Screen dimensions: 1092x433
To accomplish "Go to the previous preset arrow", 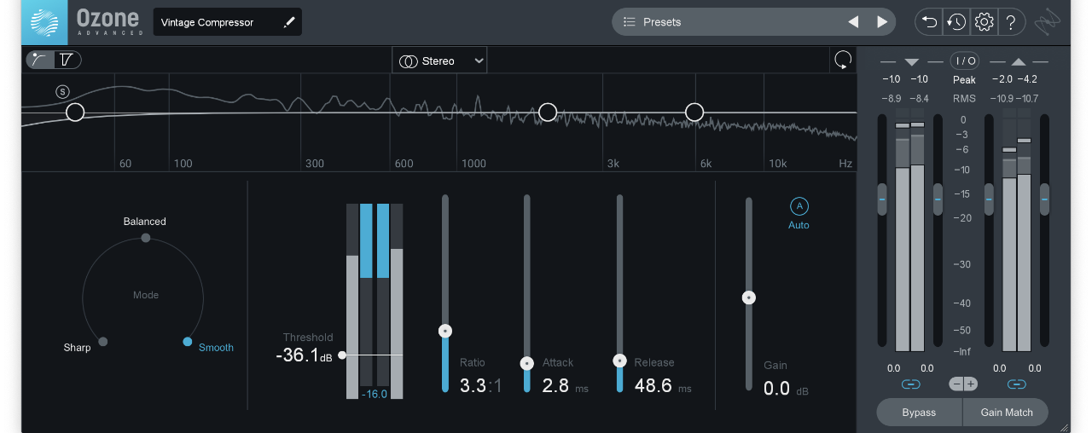I will [x=853, y=22].
